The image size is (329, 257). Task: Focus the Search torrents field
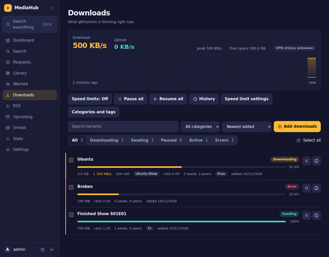[x=123, y=126]
